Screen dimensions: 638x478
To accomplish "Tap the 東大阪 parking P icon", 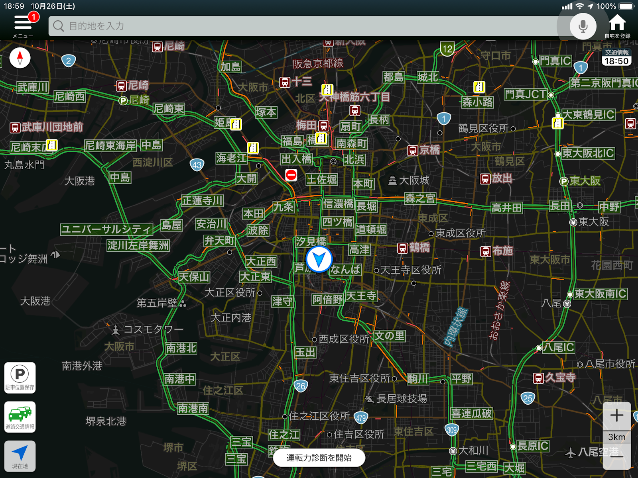I will click(x=564, y=182).
